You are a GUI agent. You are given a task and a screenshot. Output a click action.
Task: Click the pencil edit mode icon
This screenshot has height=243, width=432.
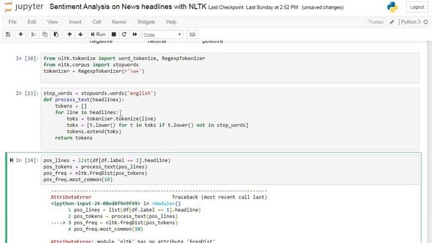pos(391,22)
